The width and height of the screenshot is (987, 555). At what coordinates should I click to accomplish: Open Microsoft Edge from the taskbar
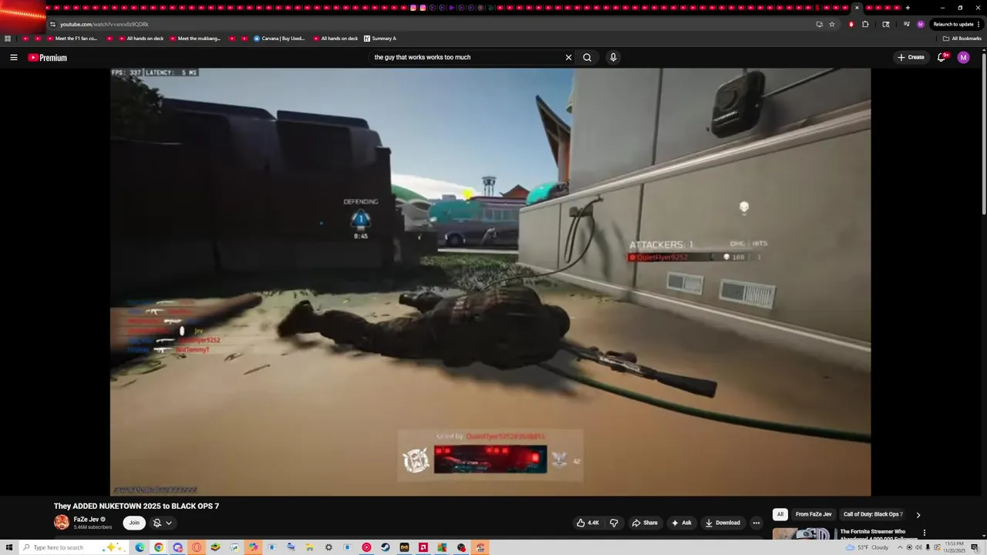coord(140,547)
